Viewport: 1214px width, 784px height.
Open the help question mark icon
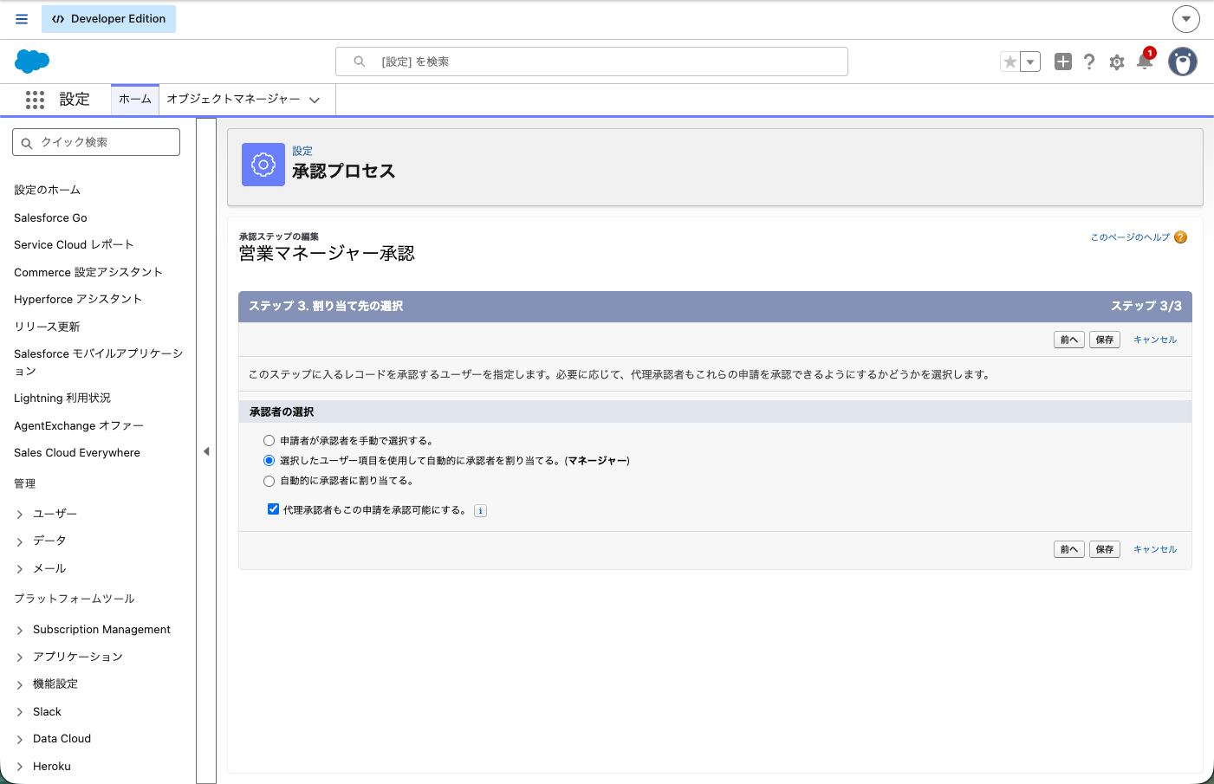[1089, 62]
